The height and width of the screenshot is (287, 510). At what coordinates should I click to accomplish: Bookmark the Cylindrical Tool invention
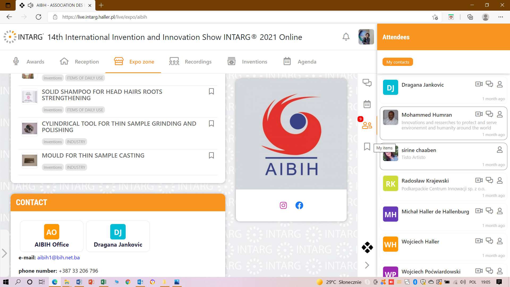[x=211, y=123]
